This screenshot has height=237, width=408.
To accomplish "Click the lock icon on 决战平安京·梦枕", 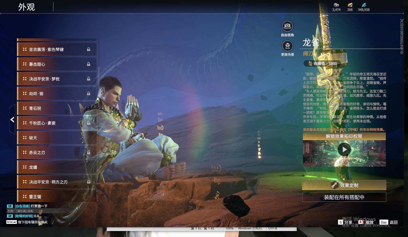I will tap(89, 79).
